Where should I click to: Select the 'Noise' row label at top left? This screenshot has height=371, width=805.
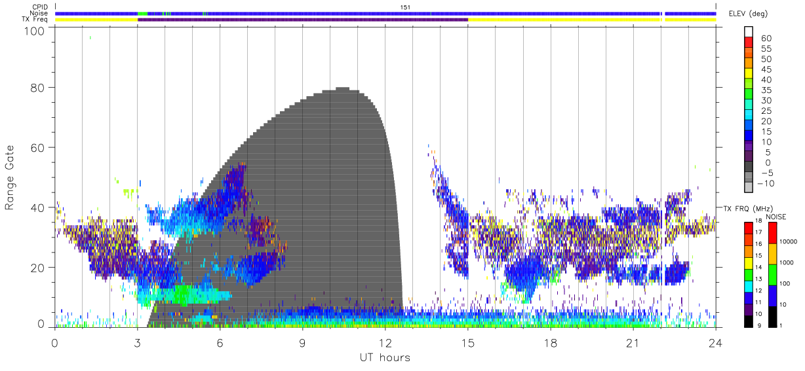click(x=39, y=13)
